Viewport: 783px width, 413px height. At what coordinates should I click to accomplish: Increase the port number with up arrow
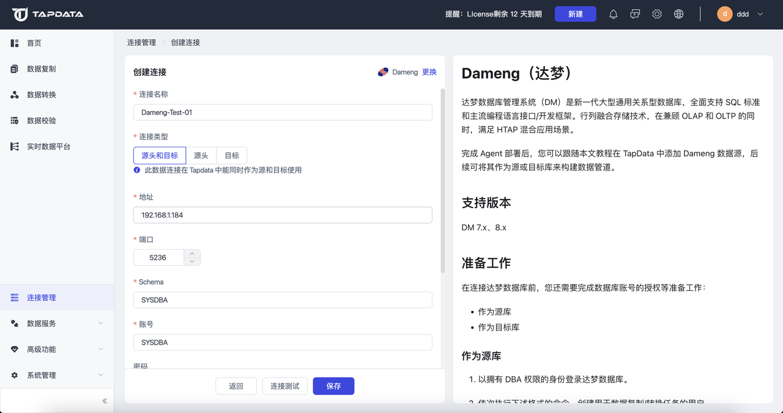192,254
